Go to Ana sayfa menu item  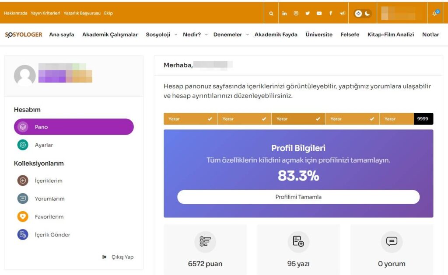(x=61, y=35)
